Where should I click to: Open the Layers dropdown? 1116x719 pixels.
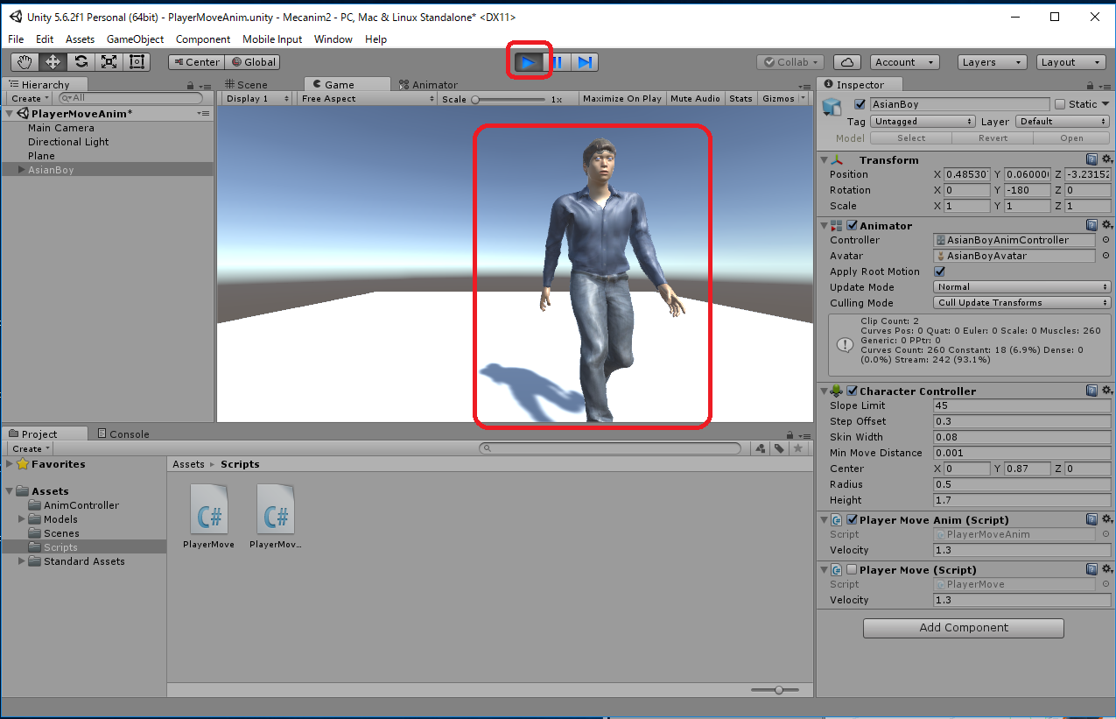point(991,62)
